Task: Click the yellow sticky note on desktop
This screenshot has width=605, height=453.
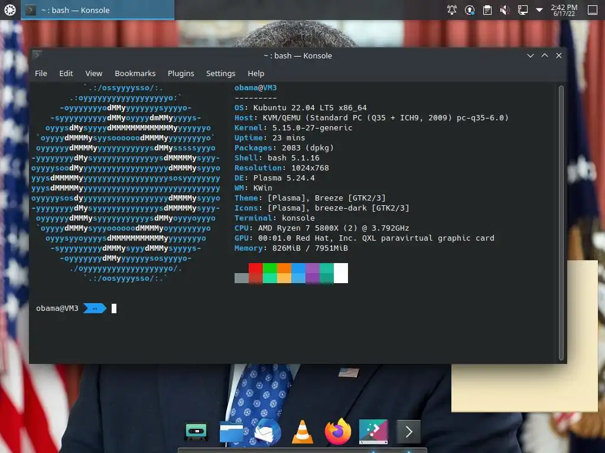Action: tap(525, 387)
